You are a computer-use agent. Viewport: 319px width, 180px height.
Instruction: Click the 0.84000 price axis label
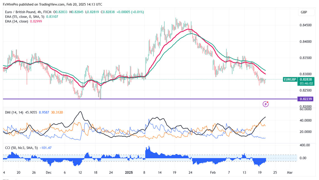tap(306, 42)
